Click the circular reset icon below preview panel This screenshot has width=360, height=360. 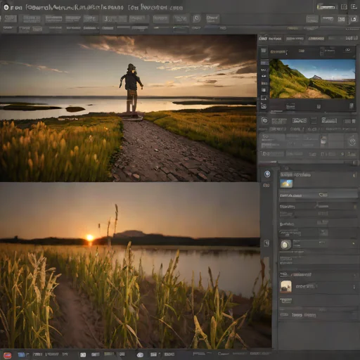point(264,120)
